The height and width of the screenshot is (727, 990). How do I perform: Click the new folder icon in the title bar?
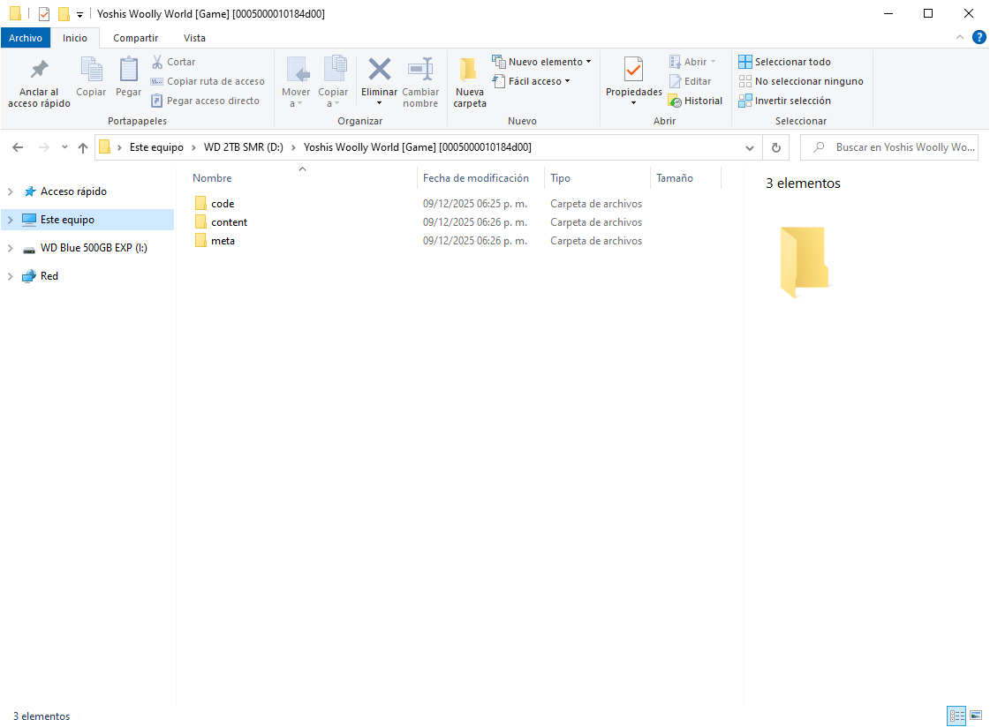click(64, 14)
